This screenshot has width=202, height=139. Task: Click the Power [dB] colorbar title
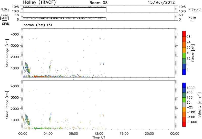point(193,53)
